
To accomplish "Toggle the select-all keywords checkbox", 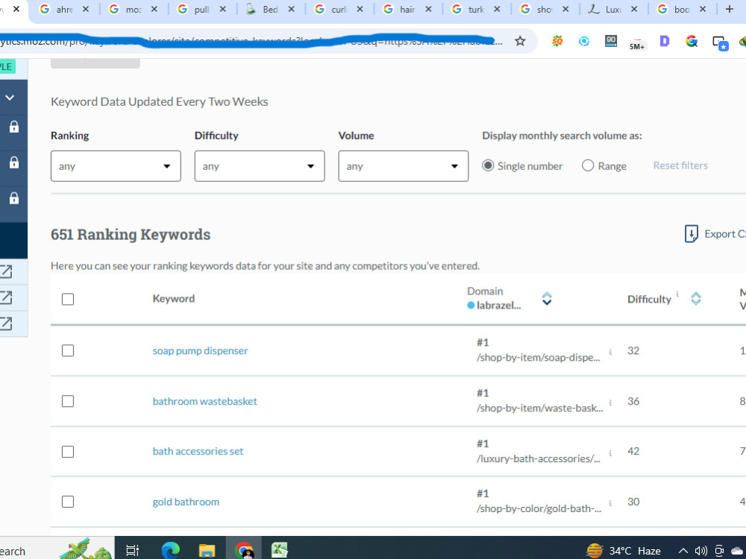I will [68, 299].
